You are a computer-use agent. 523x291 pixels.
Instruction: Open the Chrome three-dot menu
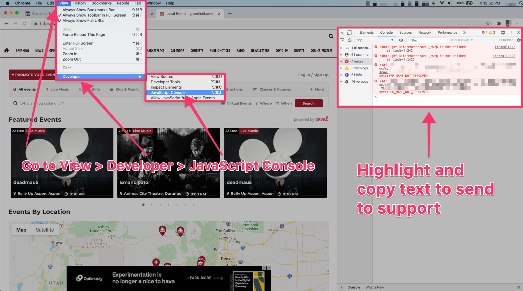517,24
